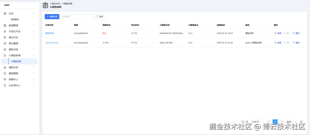Click the 模型训练 sidebar icon
The width and height of the screenshot is (310, 135).
coord(5,49)
